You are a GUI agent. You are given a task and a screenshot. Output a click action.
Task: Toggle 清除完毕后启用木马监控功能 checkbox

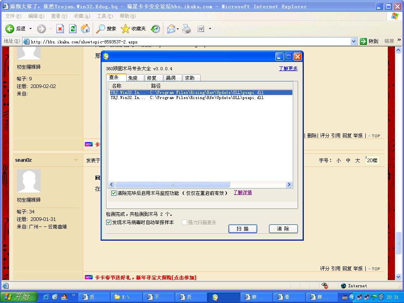(x=114, y=193)
